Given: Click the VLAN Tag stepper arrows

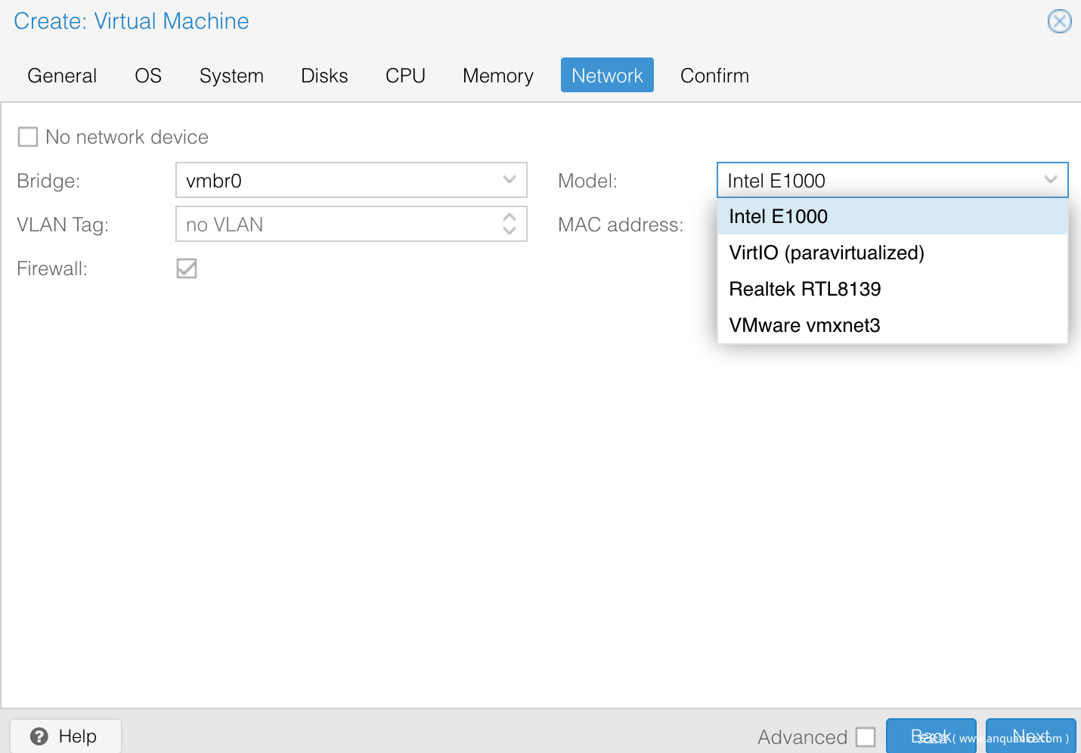Looking at the screenshot, I should [509, 224].
